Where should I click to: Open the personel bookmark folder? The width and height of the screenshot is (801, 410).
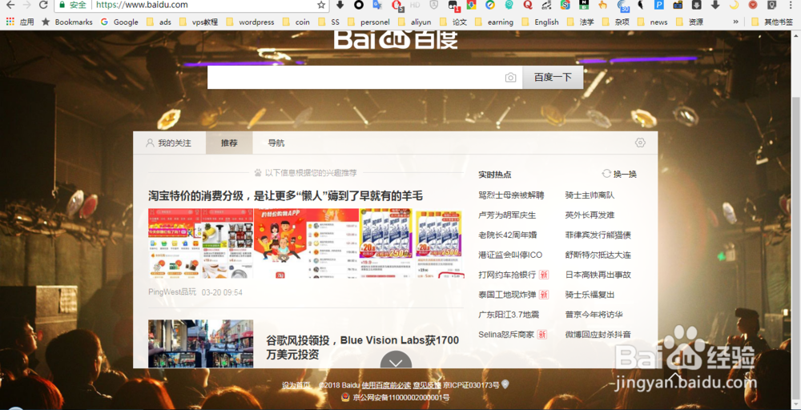(x=368, y=22)
